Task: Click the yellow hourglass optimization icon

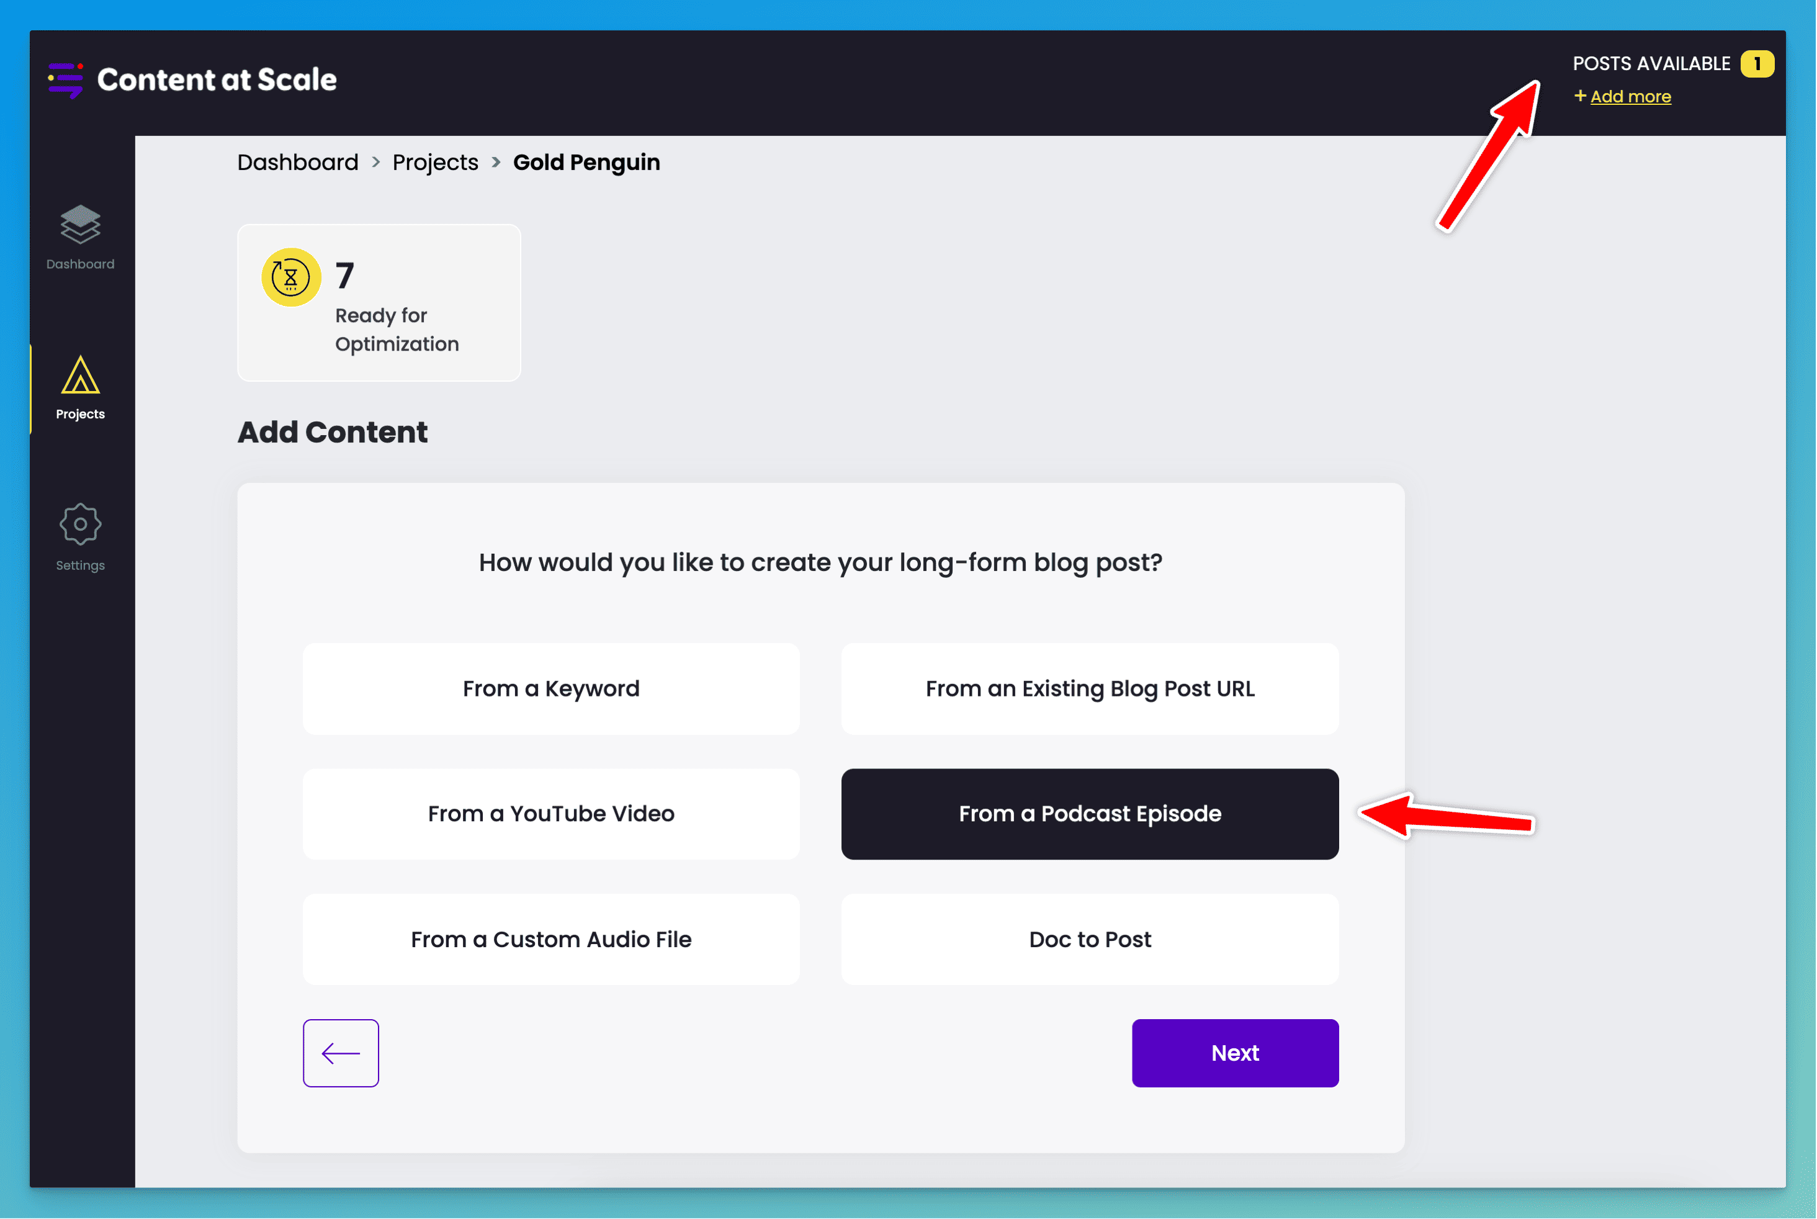Action: tap(290, 277)
